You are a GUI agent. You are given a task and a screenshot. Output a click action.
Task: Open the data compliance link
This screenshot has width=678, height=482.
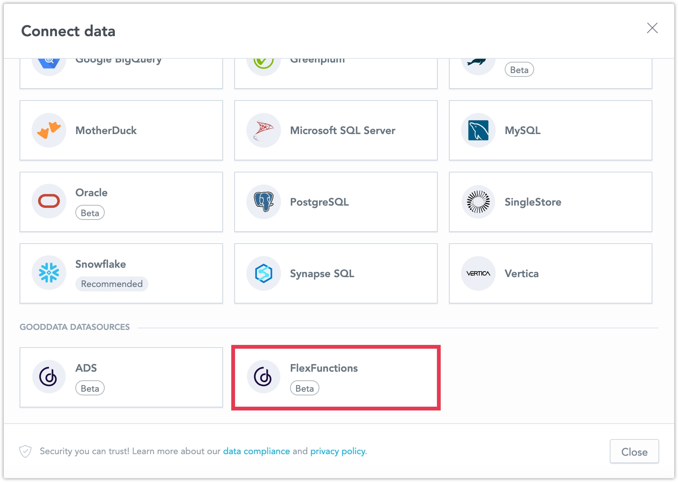(x=257, y=451)
